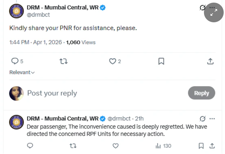Image resolution: width=225 pixels, height=154 pixels.
Task: Open the @drmbct handle under main tweet
Action: [x=38, y=15]
